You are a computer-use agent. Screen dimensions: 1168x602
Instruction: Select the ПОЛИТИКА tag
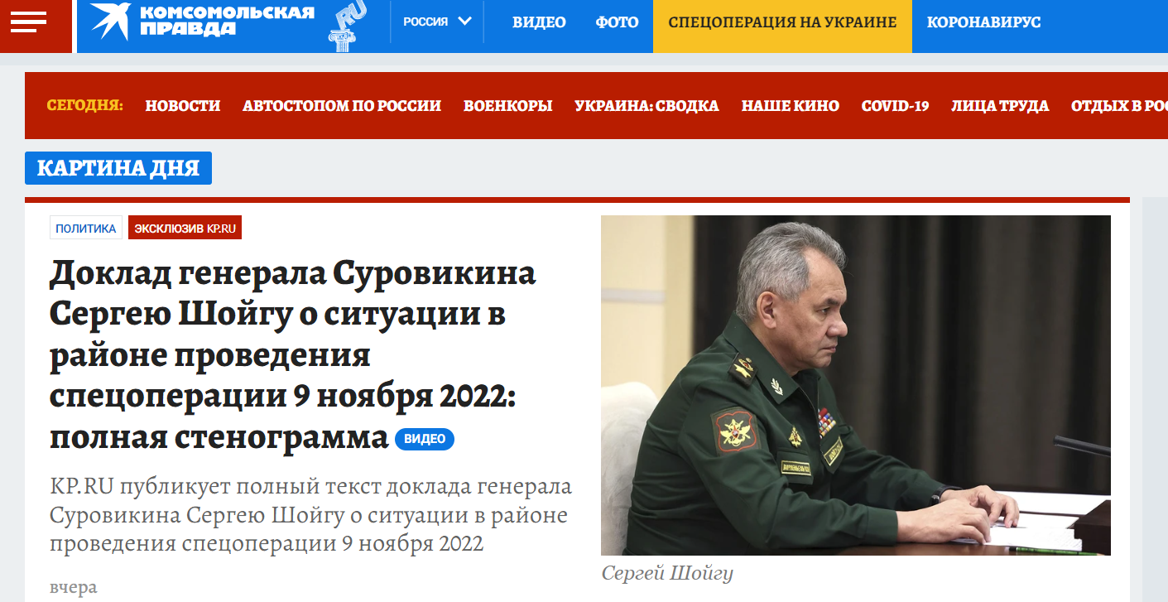pyautogui.click(x=86, y=228)
